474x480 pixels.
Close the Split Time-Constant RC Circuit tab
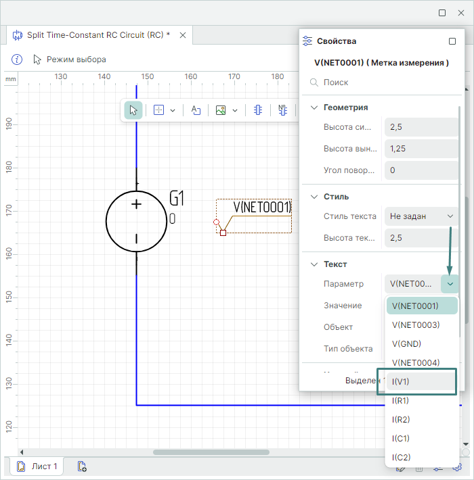182,34
